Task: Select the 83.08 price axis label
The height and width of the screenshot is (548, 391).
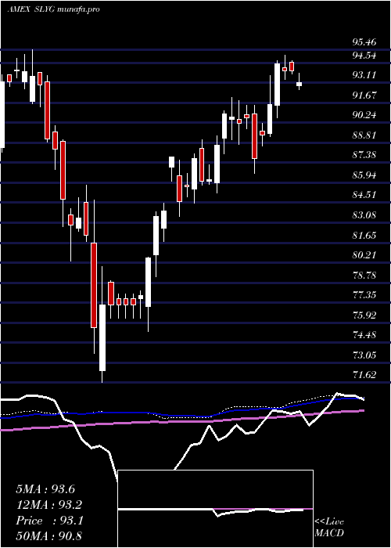Action: pyautogui.click(x=364, y=215)
